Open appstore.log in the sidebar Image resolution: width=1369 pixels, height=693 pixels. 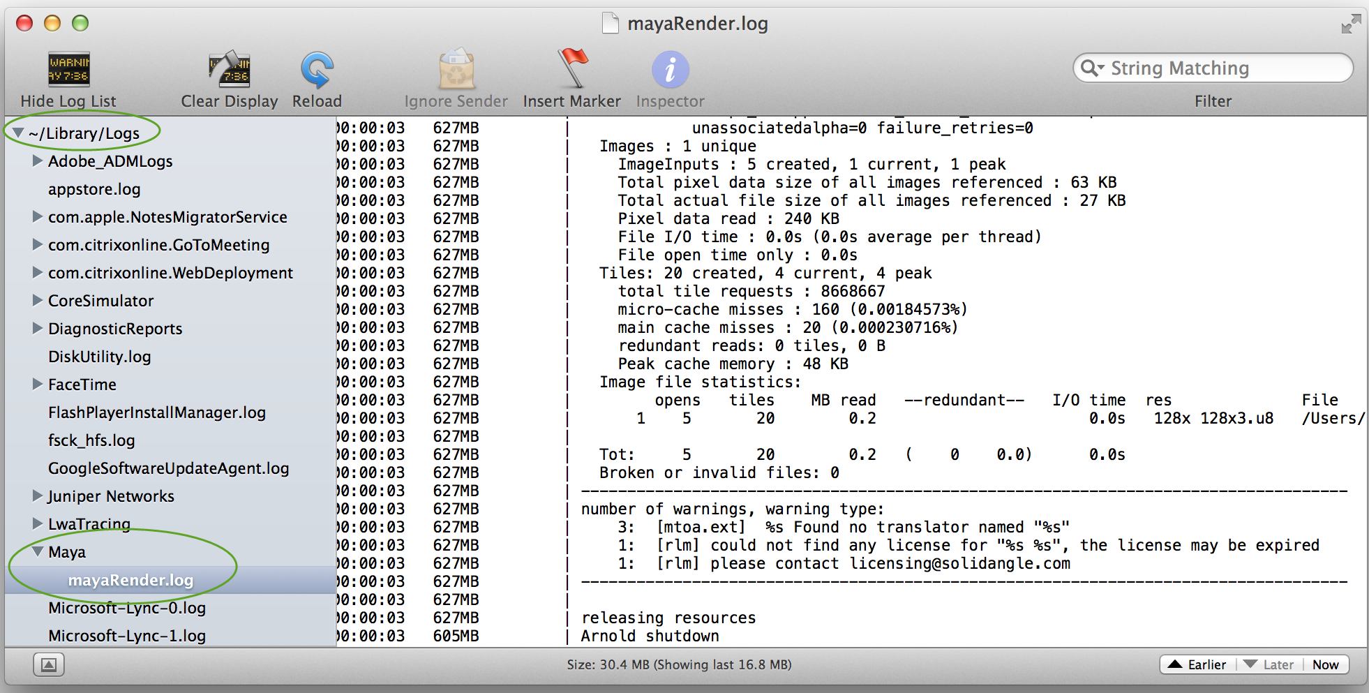pos(94,189)
